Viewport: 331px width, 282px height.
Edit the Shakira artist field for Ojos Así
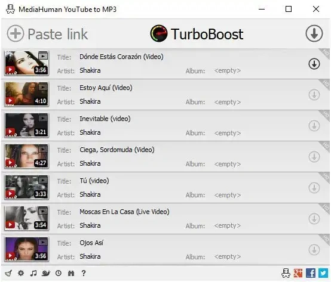click(90, 256)
